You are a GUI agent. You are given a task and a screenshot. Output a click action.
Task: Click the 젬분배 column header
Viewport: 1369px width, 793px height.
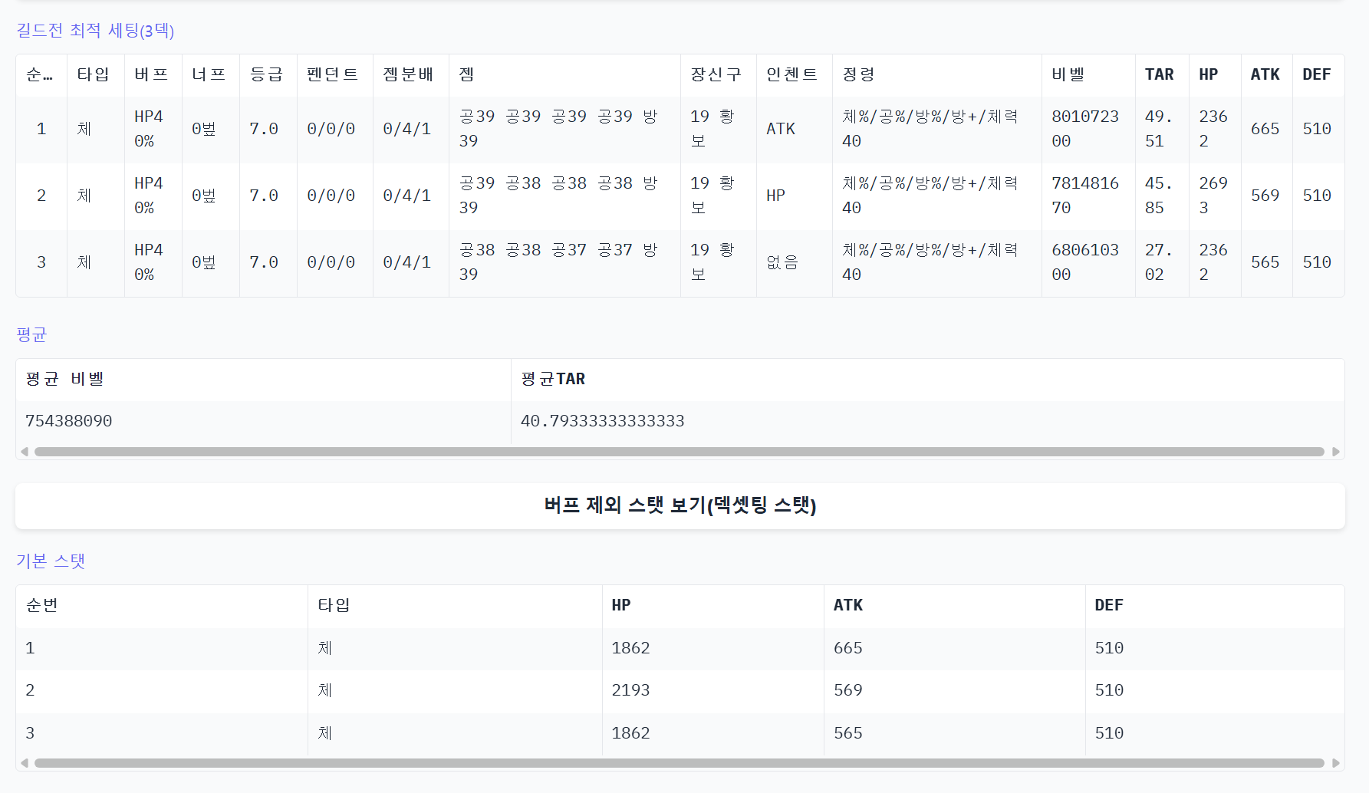(408, 74)
